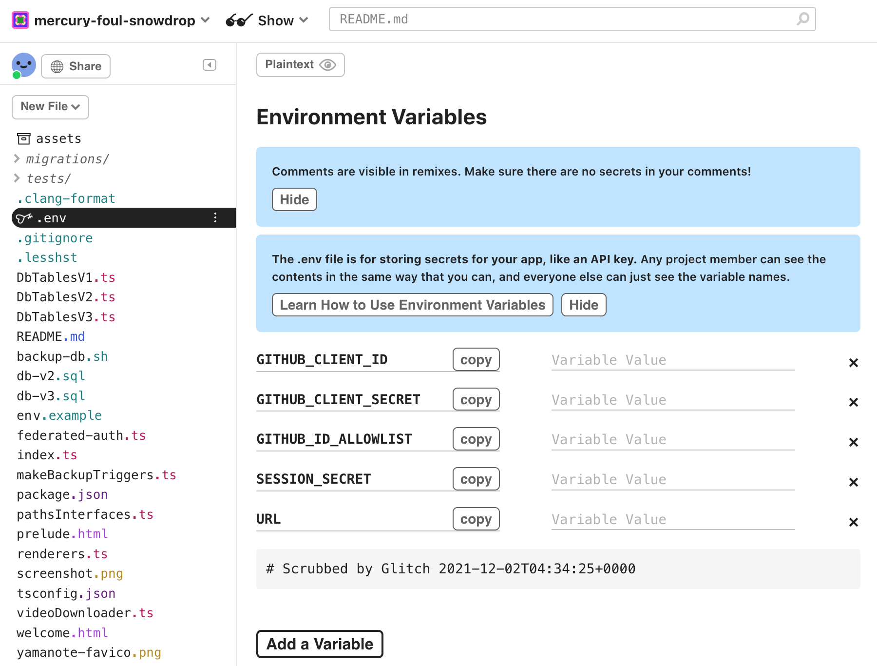Click the SESSION_SECRET value field
Viewport: 877px width, 666px height.
(673, 479)
